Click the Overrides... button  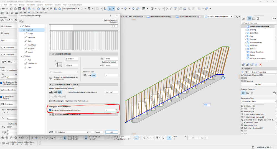(x=9, y=104)
